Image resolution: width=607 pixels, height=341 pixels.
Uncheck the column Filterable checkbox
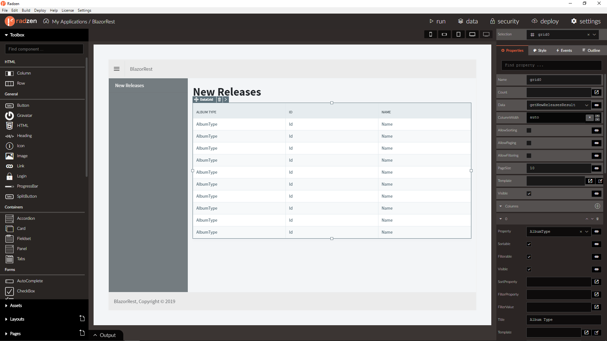coord(529,257)
